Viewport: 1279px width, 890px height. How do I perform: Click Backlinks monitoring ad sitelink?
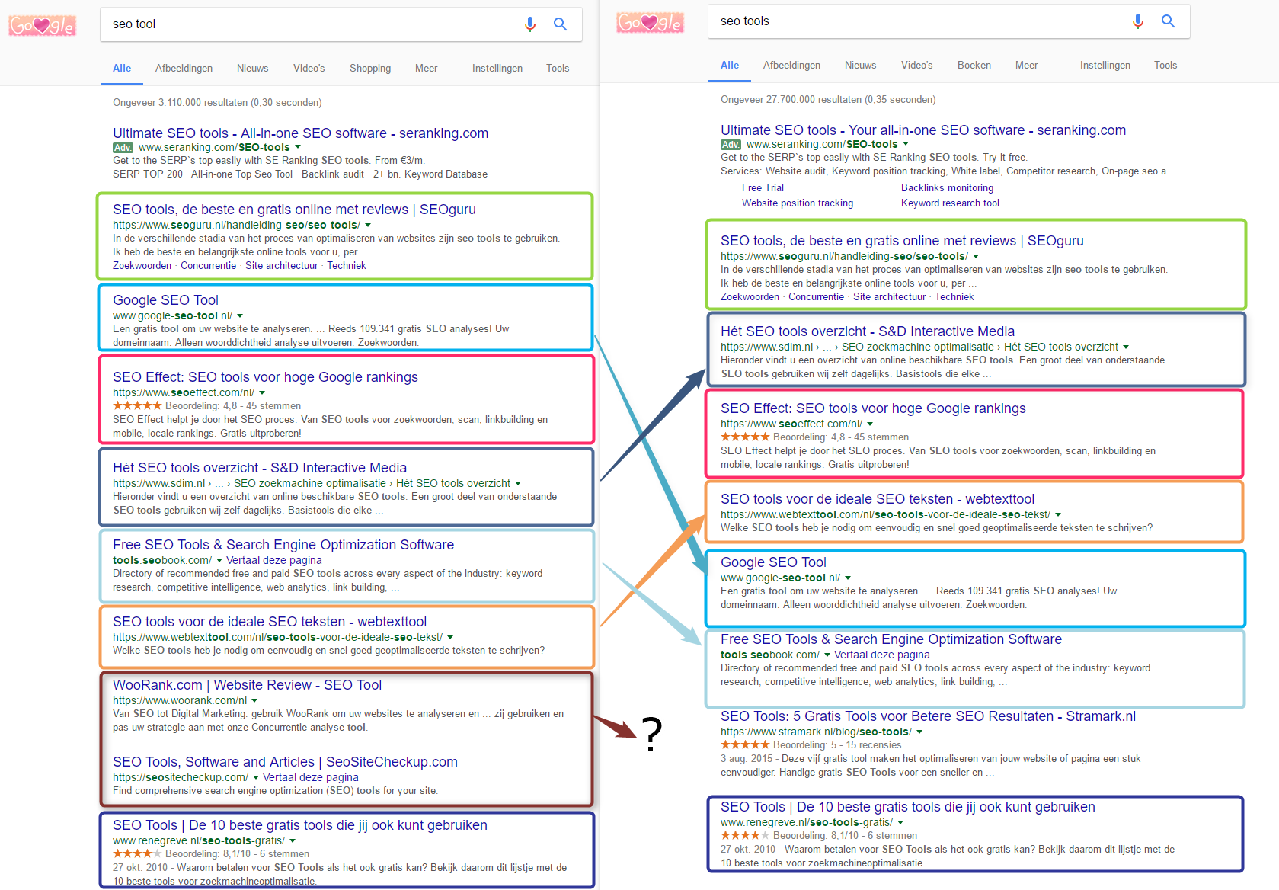click(947, 187)
